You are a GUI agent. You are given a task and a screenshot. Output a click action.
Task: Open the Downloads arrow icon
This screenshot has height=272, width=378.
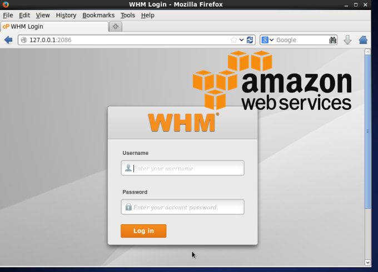pos(347,40)
